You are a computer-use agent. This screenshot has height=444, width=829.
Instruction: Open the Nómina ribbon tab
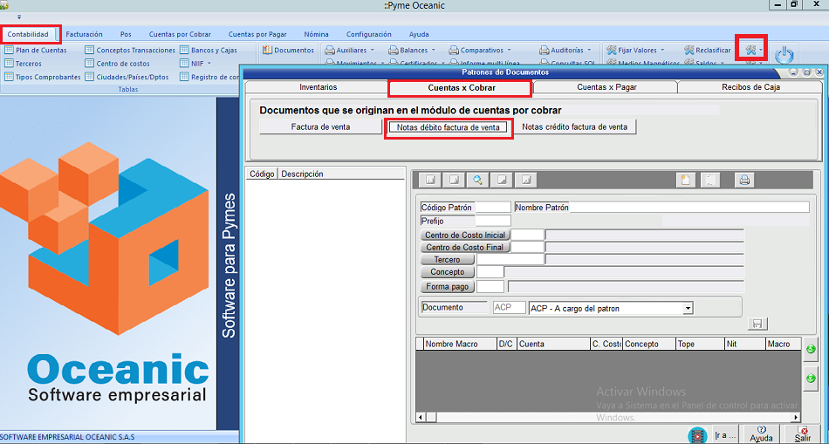pyautogui.click(x=316, y=34)
